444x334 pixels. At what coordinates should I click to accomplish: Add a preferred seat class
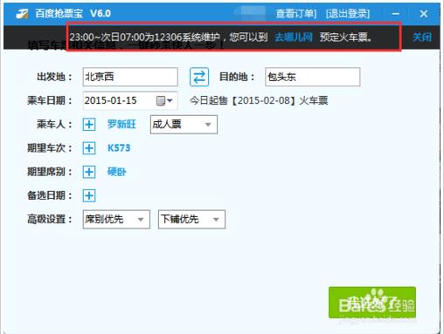tap(89, 172)
